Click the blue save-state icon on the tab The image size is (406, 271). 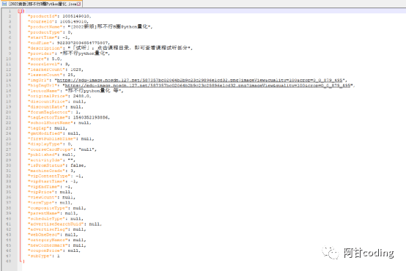pyautogui.click(x=4, y=4)
